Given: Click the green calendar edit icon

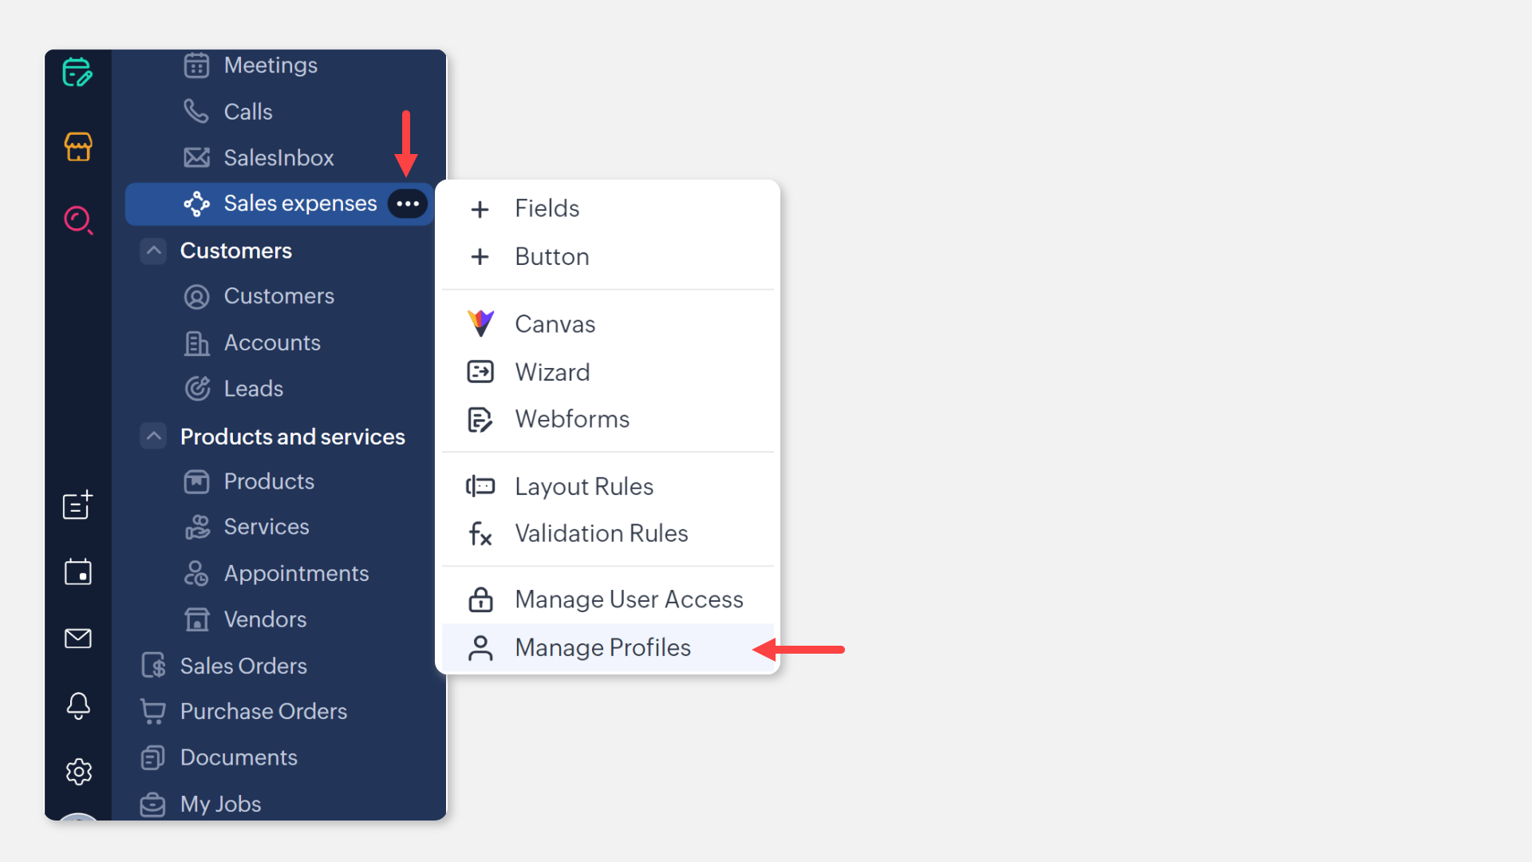Looking at the screenshot, I should [x=77, y=73].
